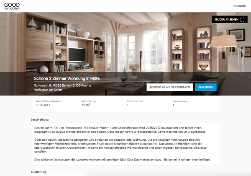Click Anmelden to log in

coord(239,6)
